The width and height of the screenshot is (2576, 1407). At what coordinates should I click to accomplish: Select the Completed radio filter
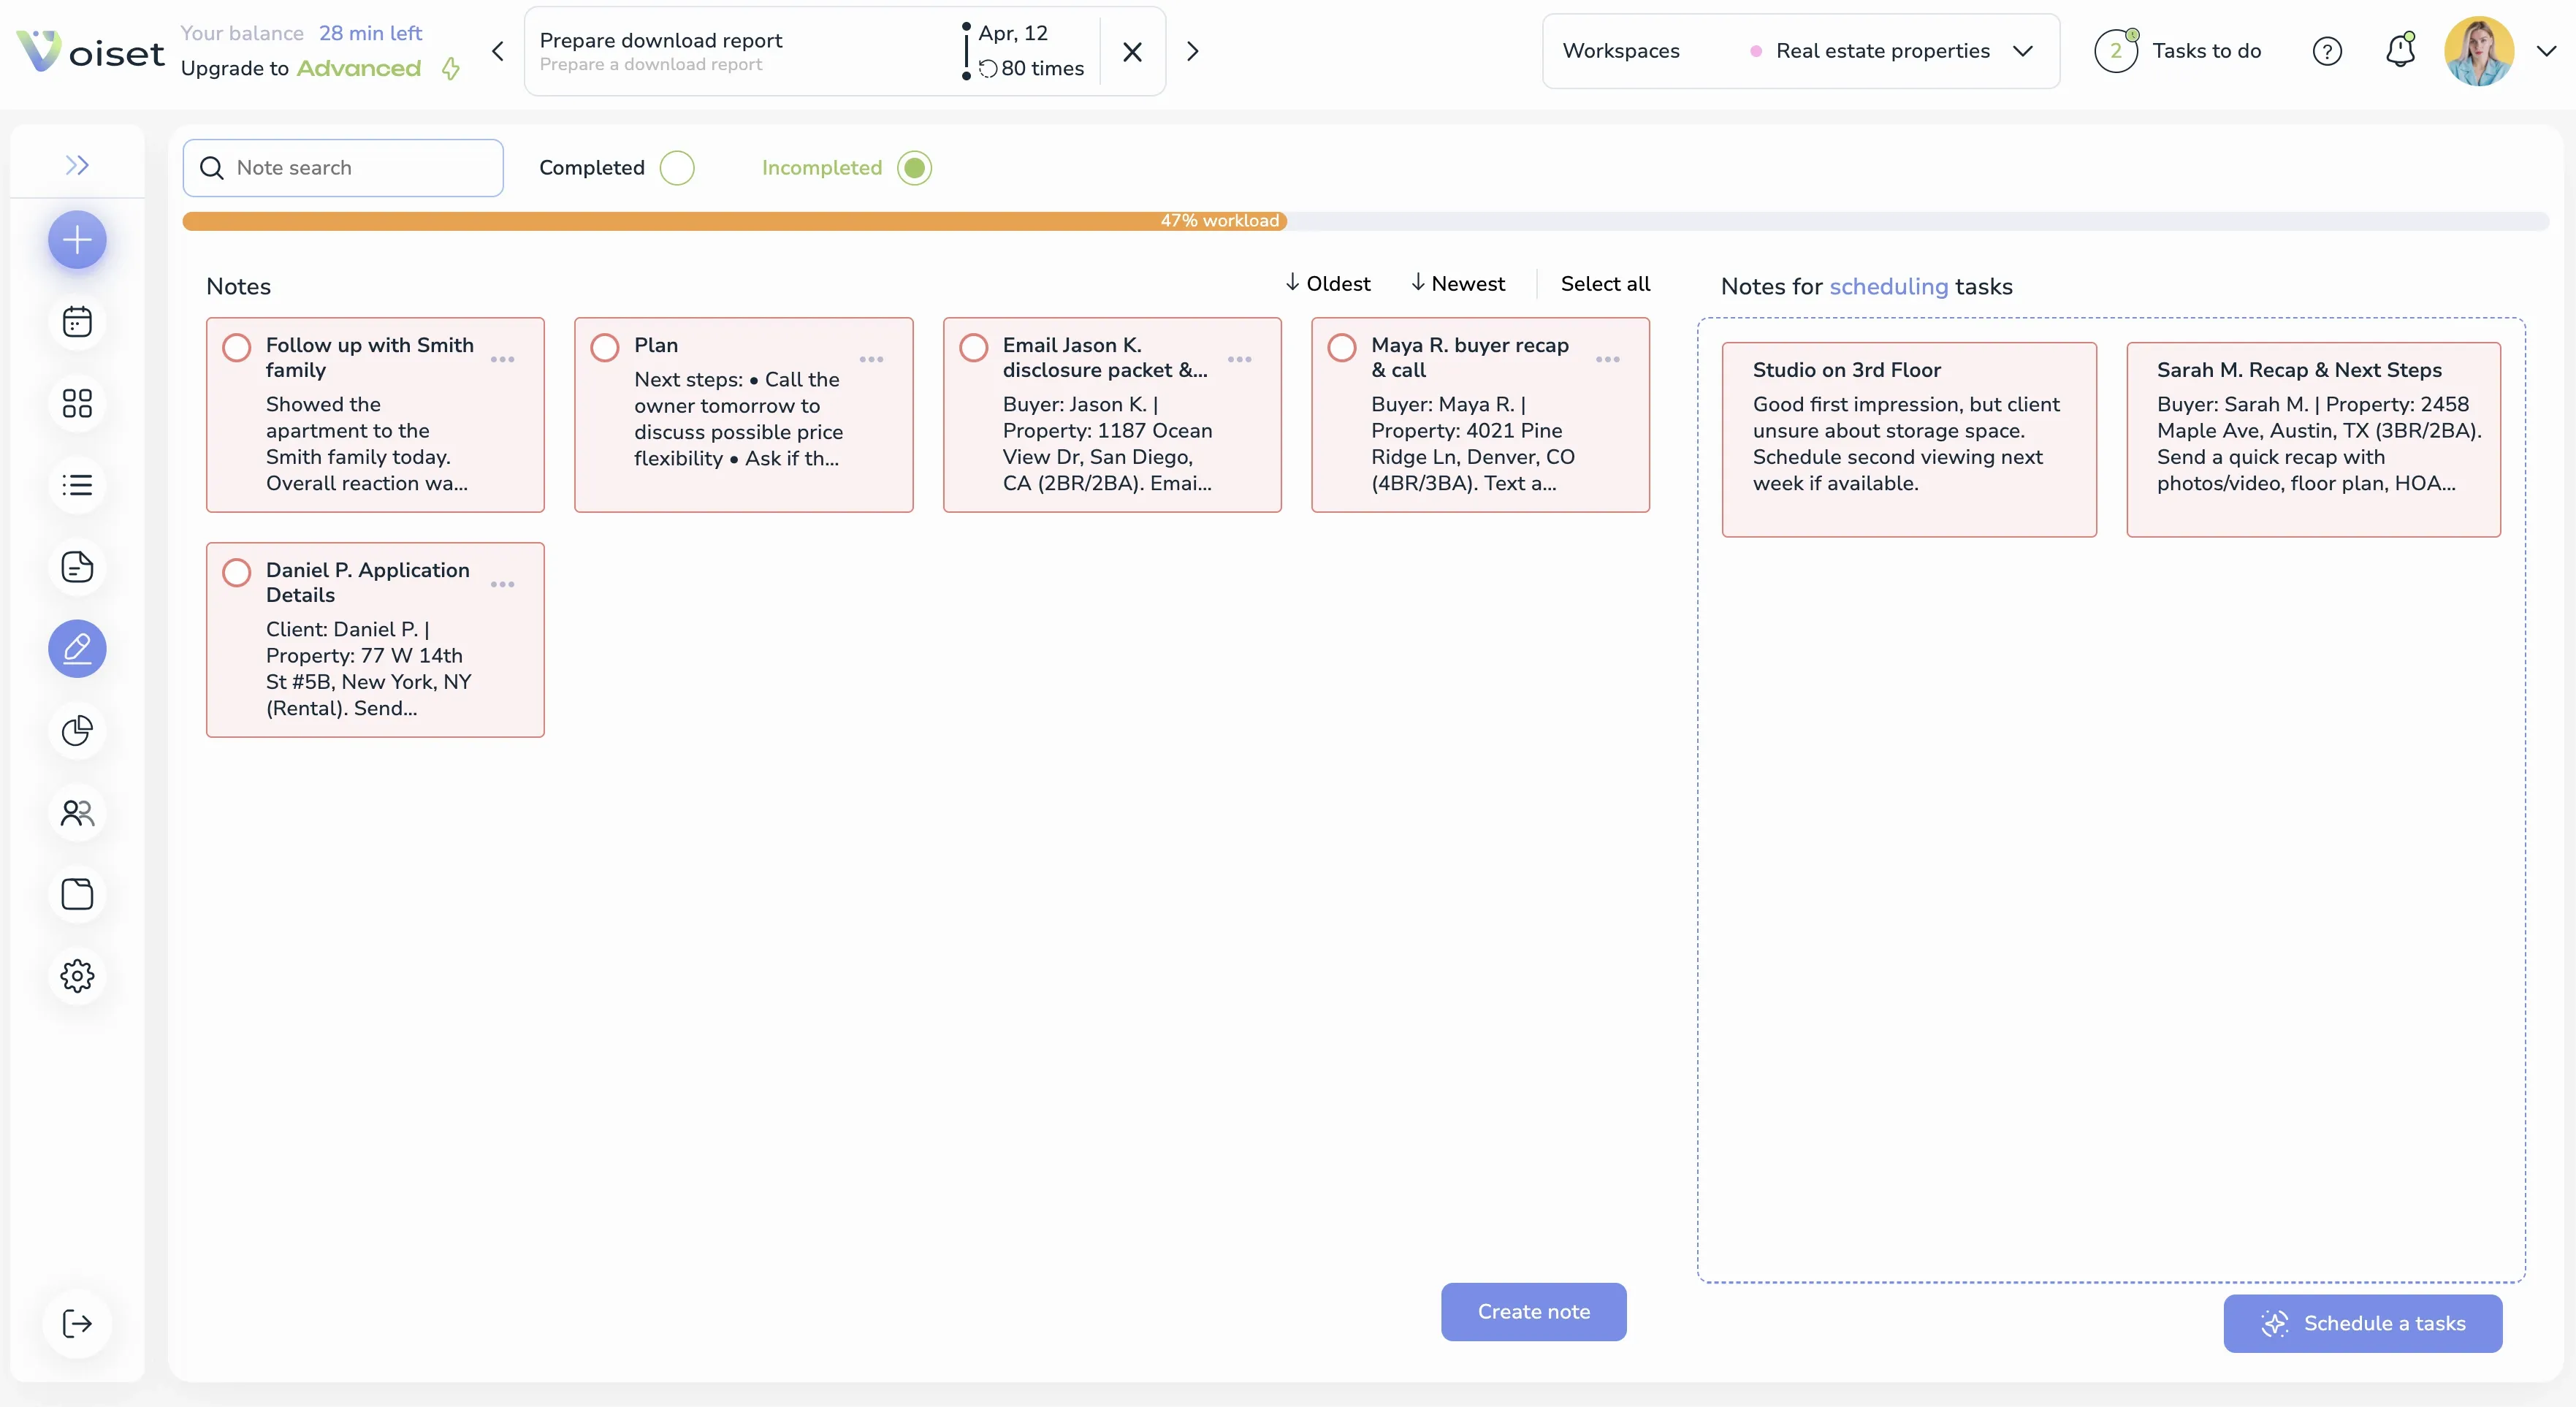click(x=677, y=168)
